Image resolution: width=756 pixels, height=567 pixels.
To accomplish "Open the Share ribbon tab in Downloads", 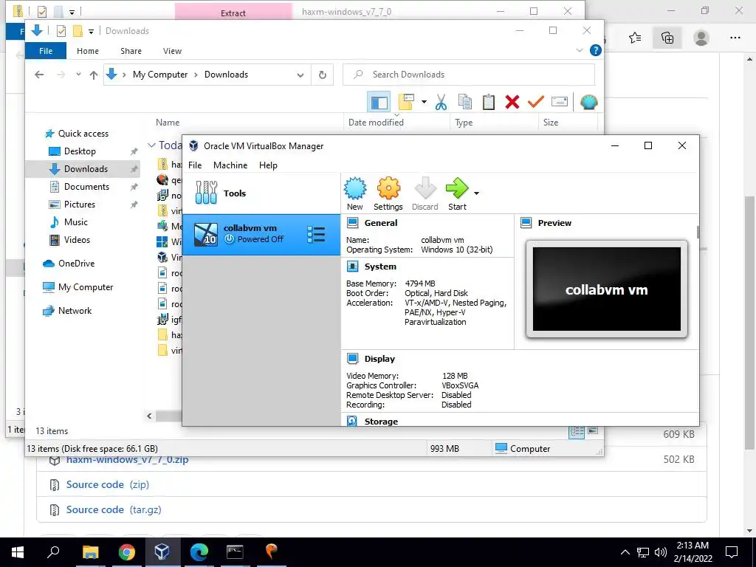I will point(131,51).
